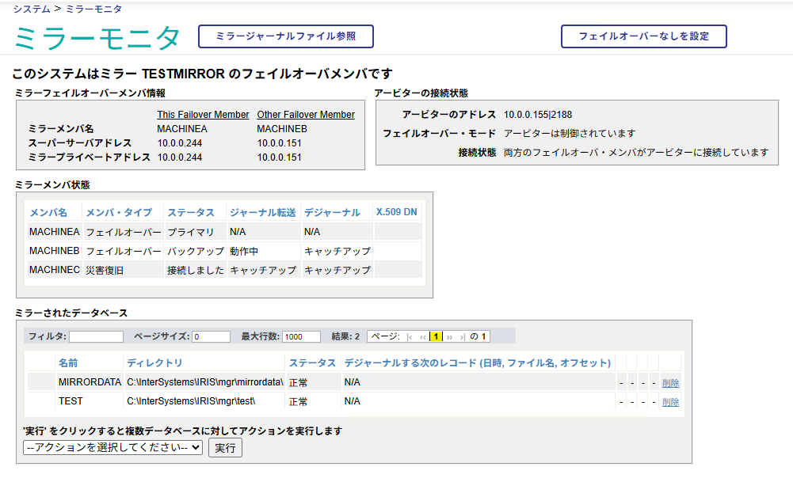Click the previous page pagination arrow
The image size is (793, 478).
(422, 336)
